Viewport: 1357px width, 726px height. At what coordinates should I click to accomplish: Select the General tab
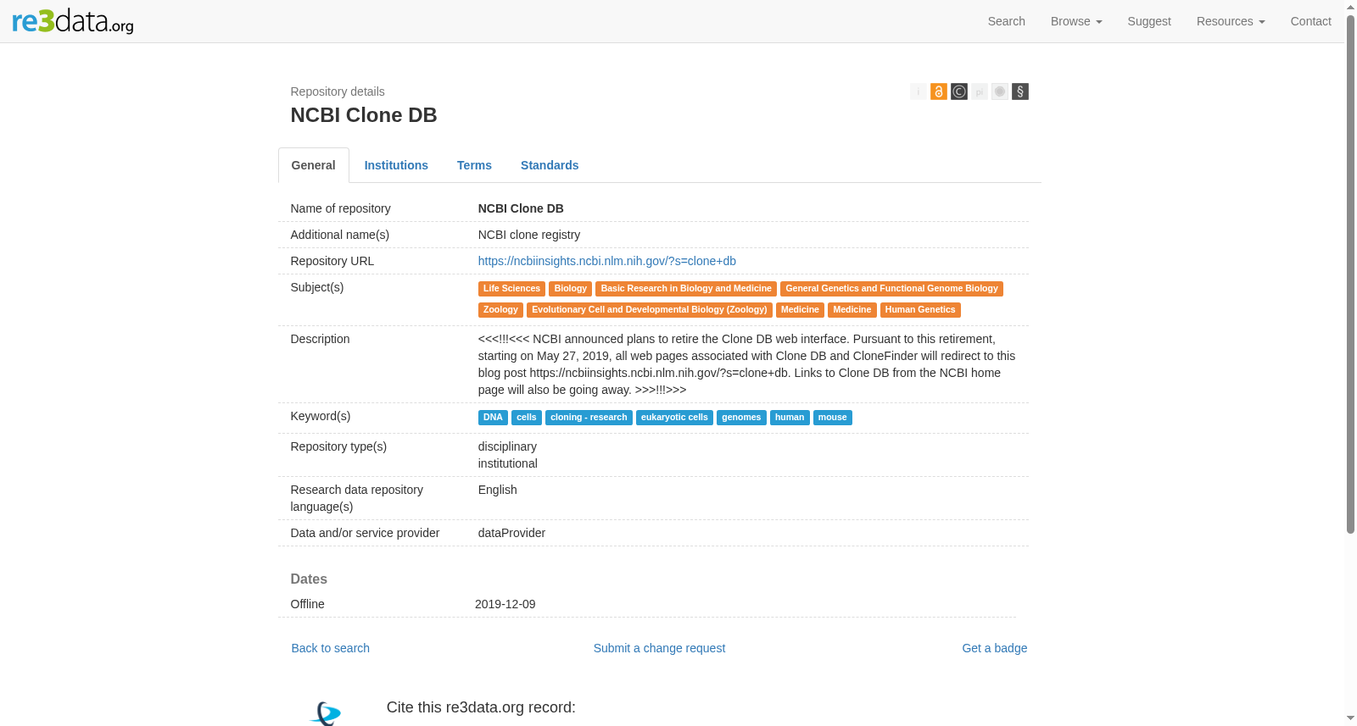tap(314, 165)
